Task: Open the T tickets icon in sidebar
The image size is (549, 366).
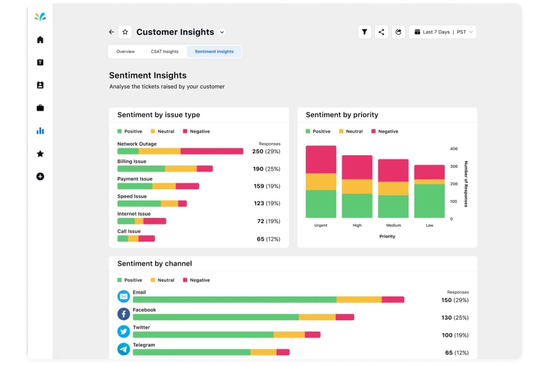Action: pyautogui.click(x=40, y=62)
